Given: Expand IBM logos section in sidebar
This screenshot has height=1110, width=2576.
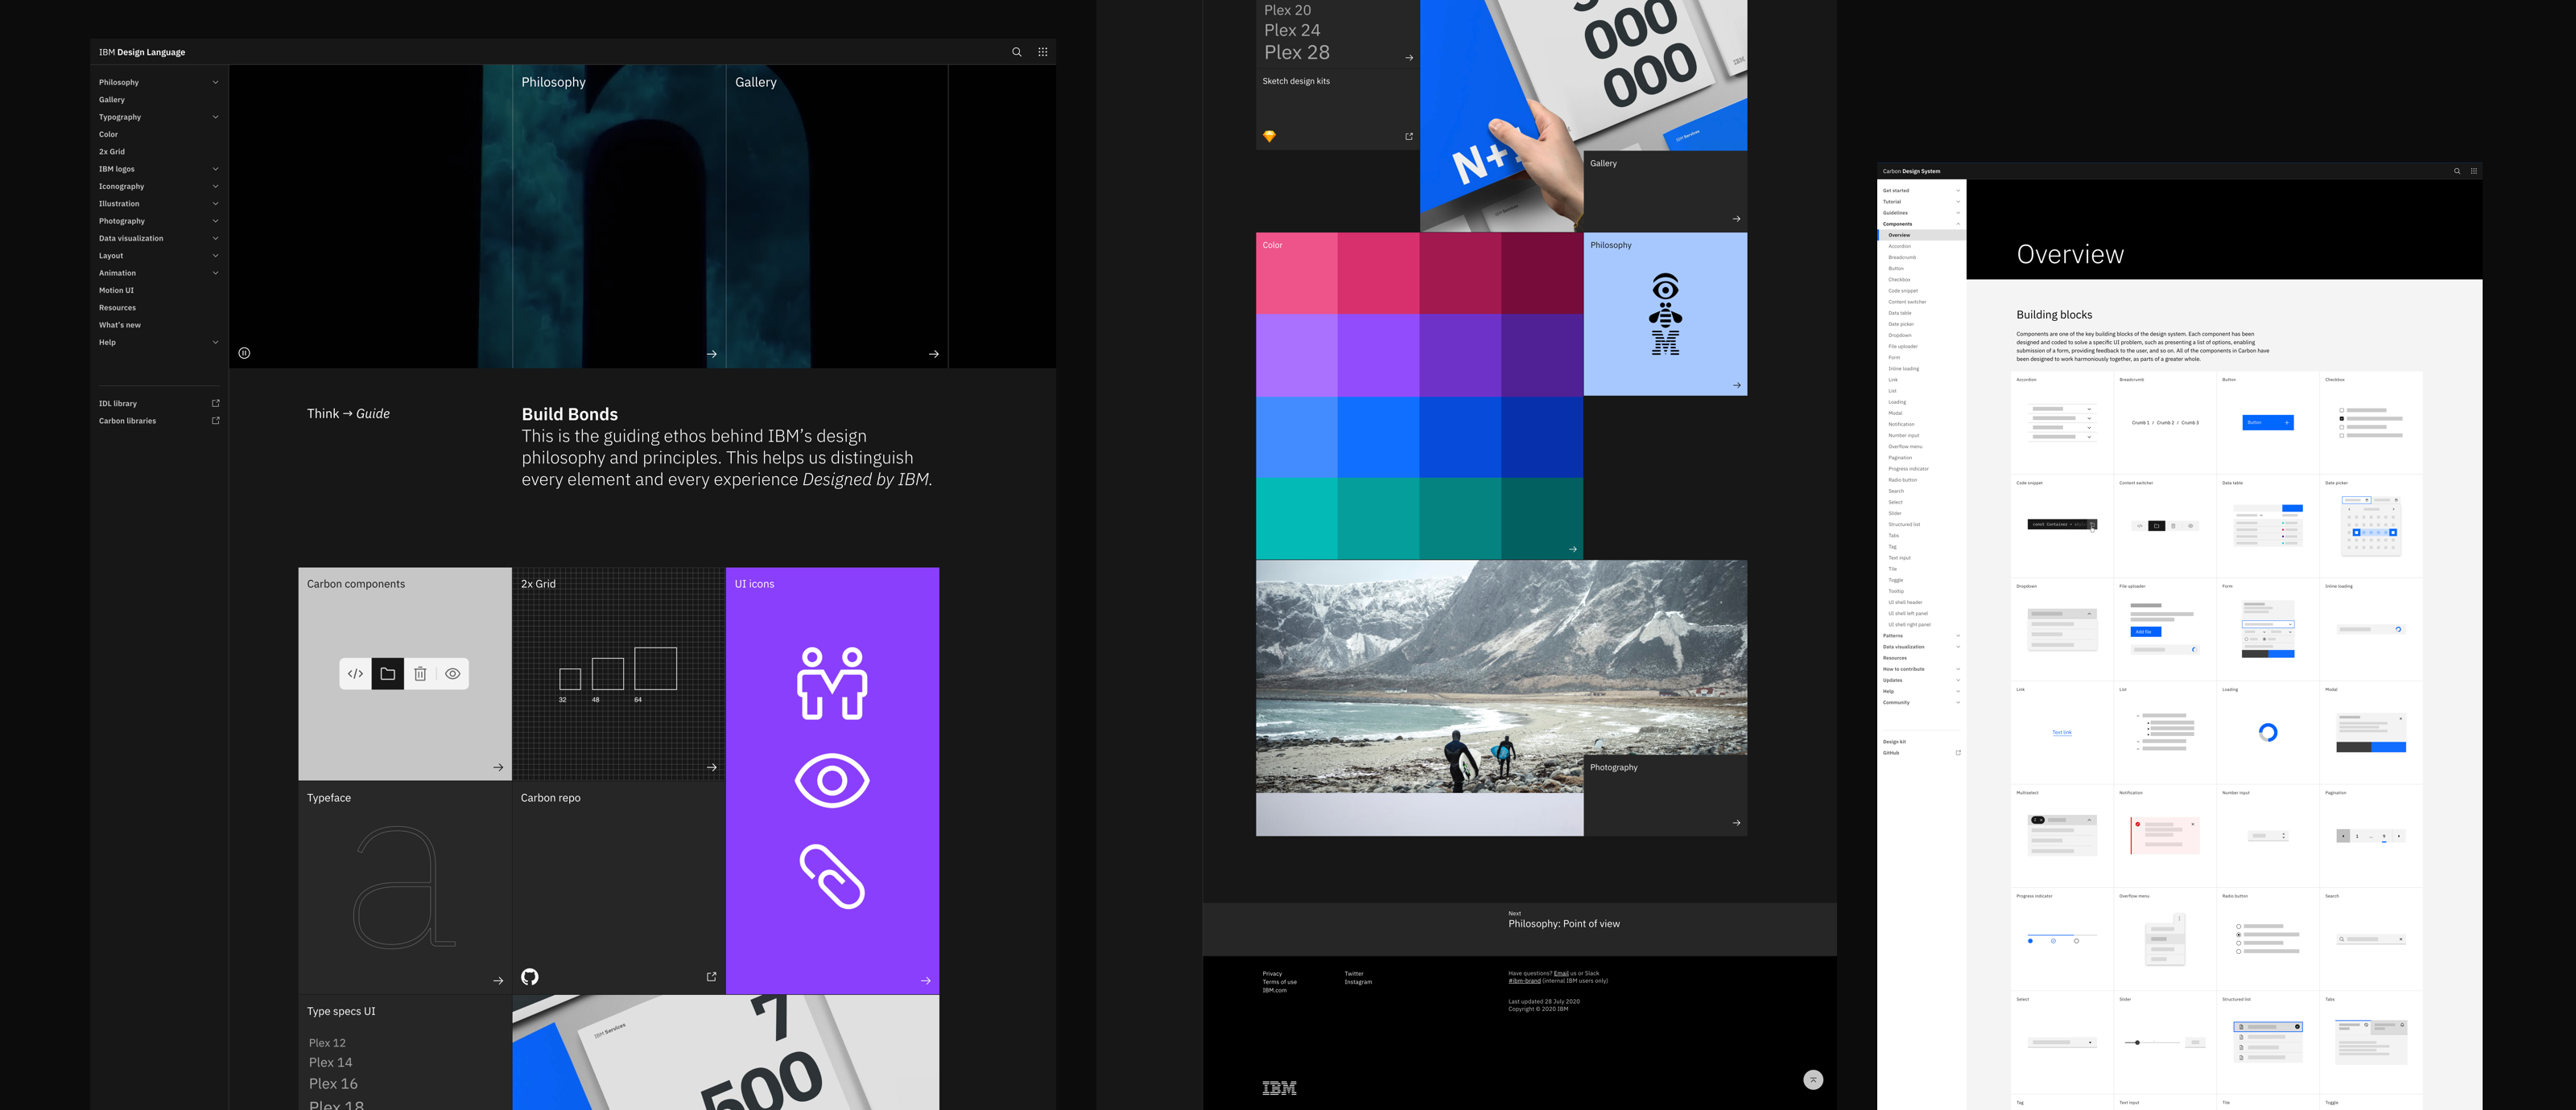Looking at the screenshot, I should pos(215,169).
